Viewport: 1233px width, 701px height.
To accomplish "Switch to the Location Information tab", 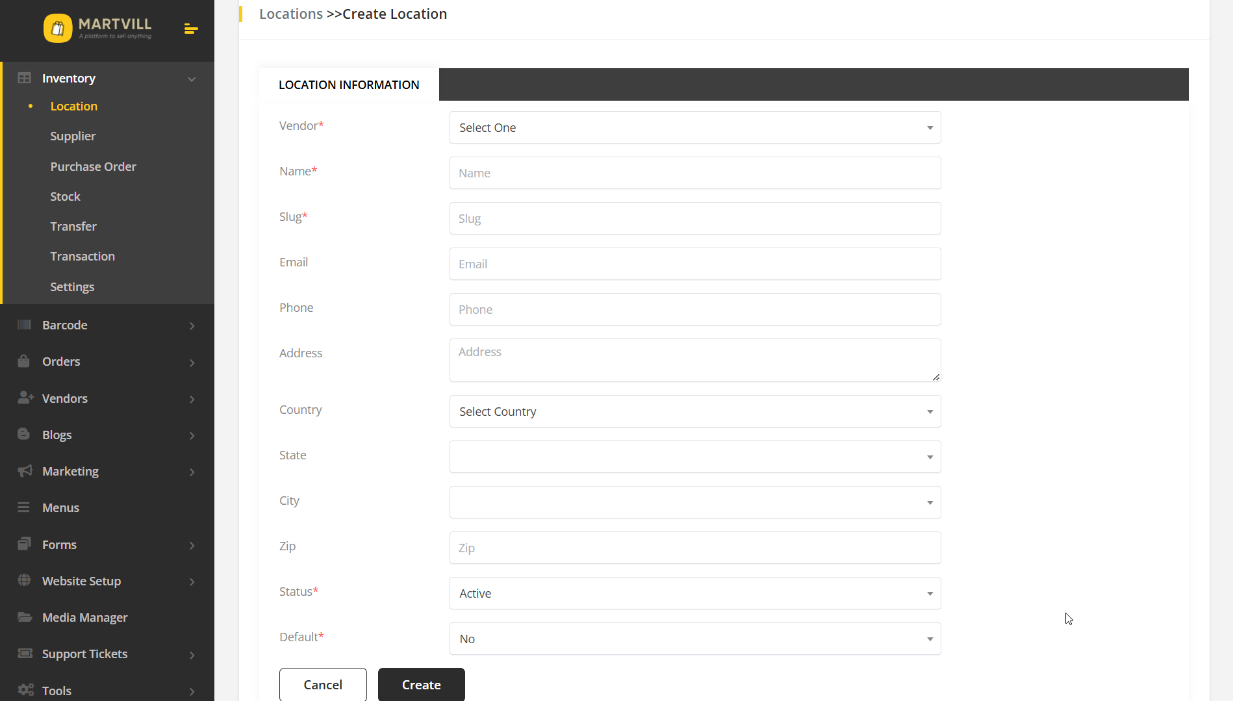I will pyautogui.click(x=349, y=84).
